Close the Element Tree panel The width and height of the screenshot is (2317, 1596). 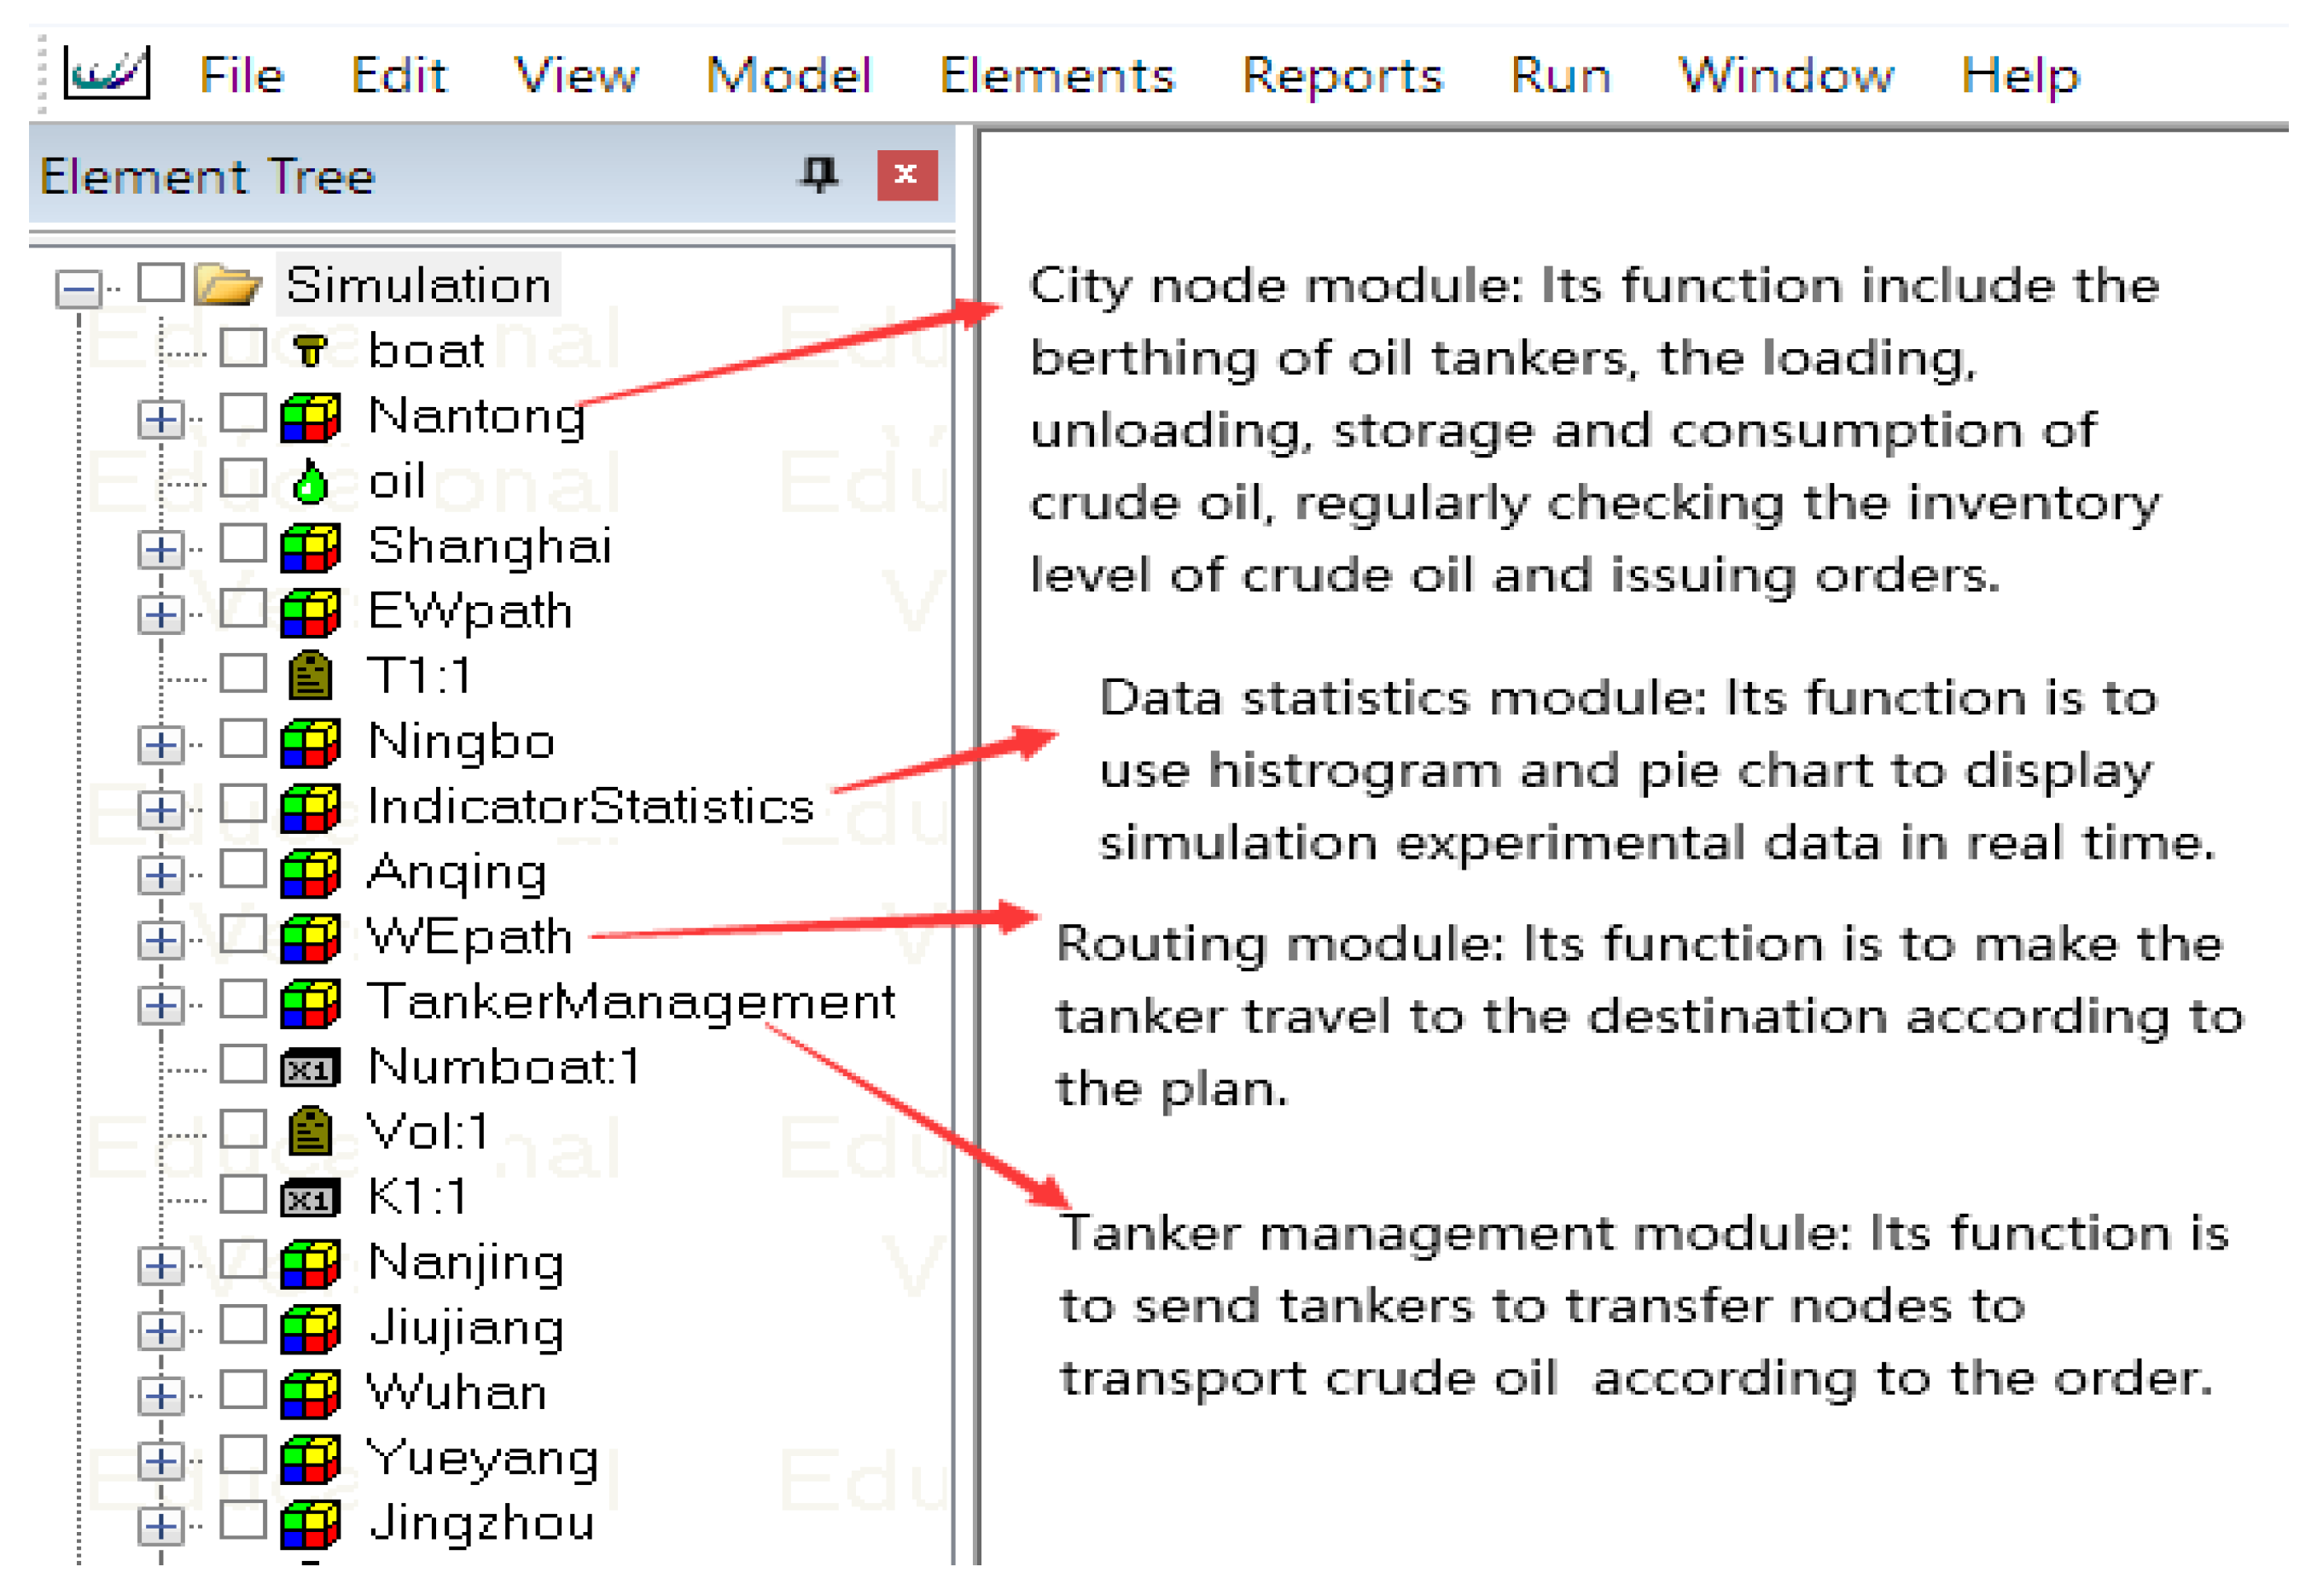(x=907, y=176)
